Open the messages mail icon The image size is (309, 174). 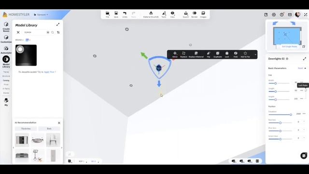coord(290,14)
